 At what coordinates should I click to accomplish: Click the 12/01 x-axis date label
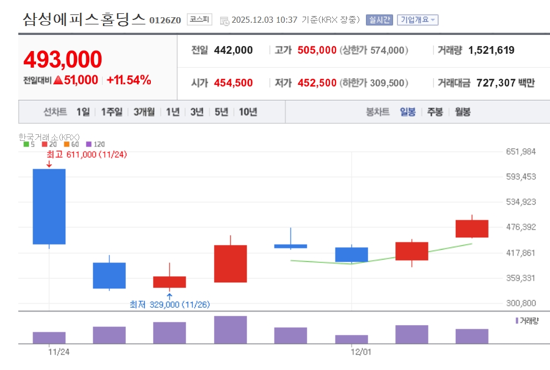click(361, 352)
